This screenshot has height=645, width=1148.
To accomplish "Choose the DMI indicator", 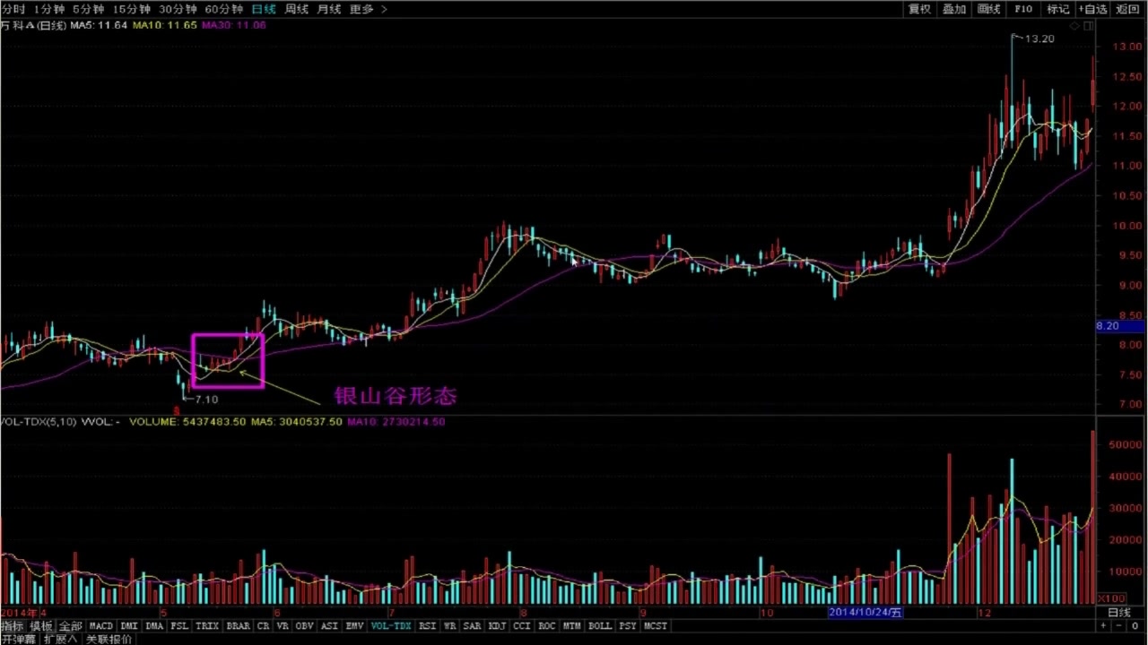I will (x=129, y=626).
